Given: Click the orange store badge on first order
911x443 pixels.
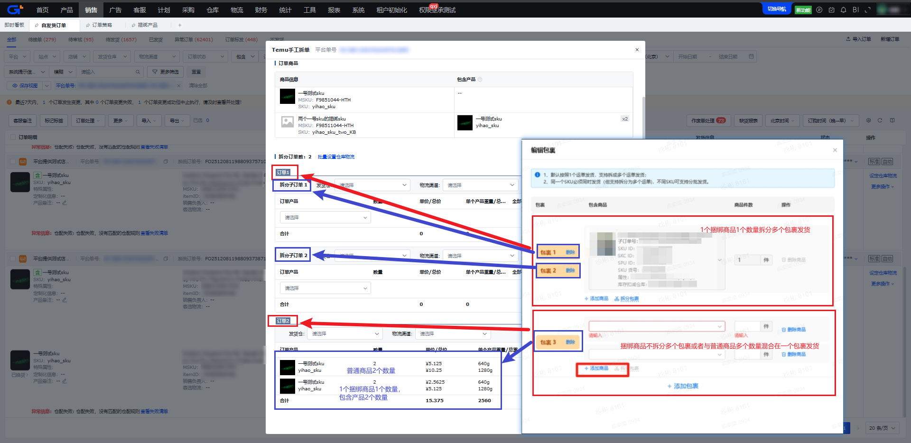Looking at the screenshot, I should [23, 162].
